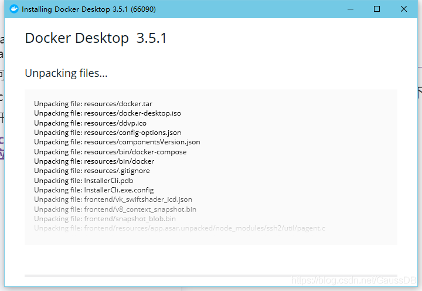Click the installer window title text
This screenshot has width=422, height=291.
pos(89,9)
